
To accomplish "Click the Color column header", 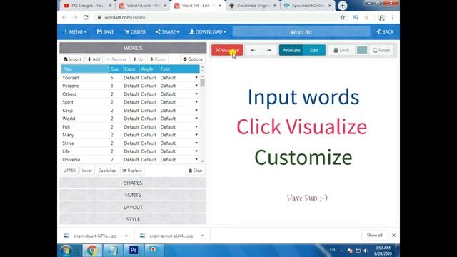I will [130, 69].
